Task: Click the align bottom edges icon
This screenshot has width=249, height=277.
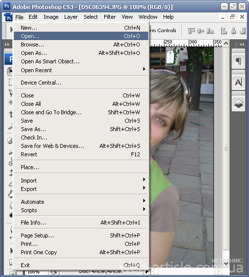Action: click(x=210, y=31)
